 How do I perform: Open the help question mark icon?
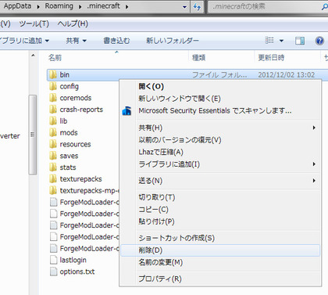click(x=319, y=41)
